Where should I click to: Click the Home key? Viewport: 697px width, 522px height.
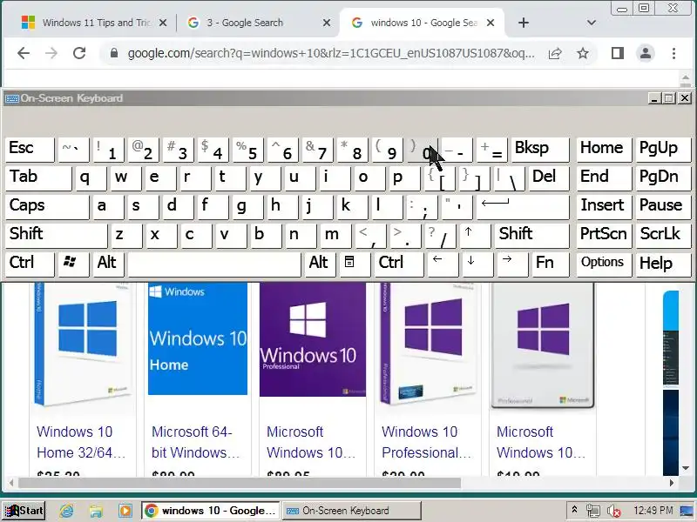point(604,149)
